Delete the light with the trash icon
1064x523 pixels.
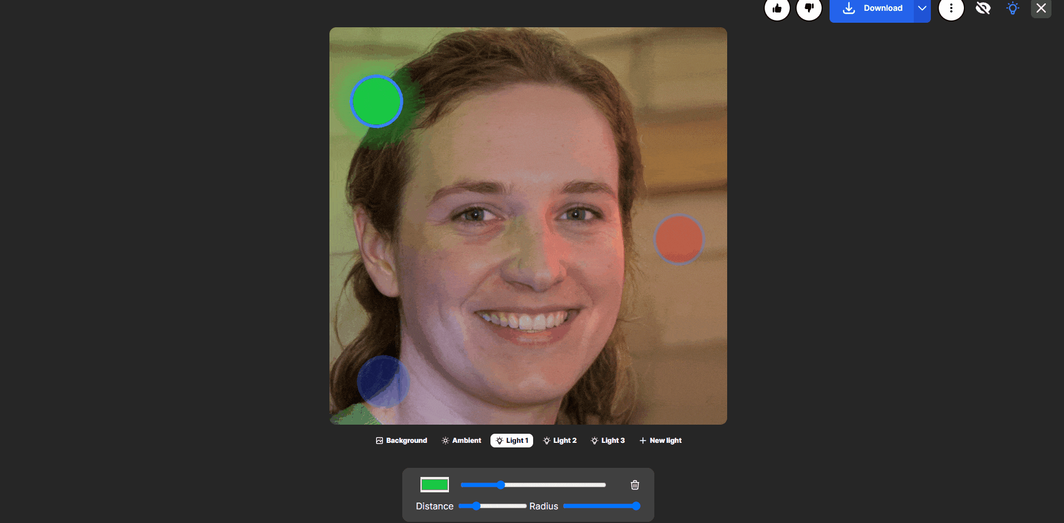point(635,485)
